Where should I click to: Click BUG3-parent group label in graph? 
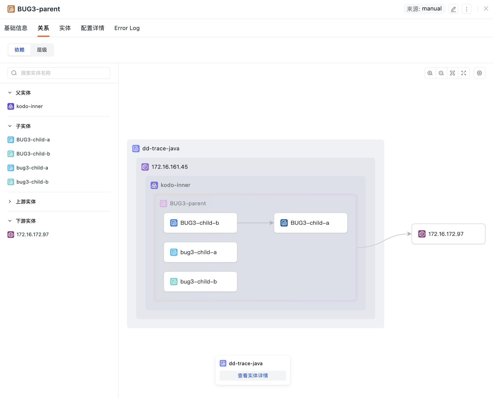click(188, 203)
